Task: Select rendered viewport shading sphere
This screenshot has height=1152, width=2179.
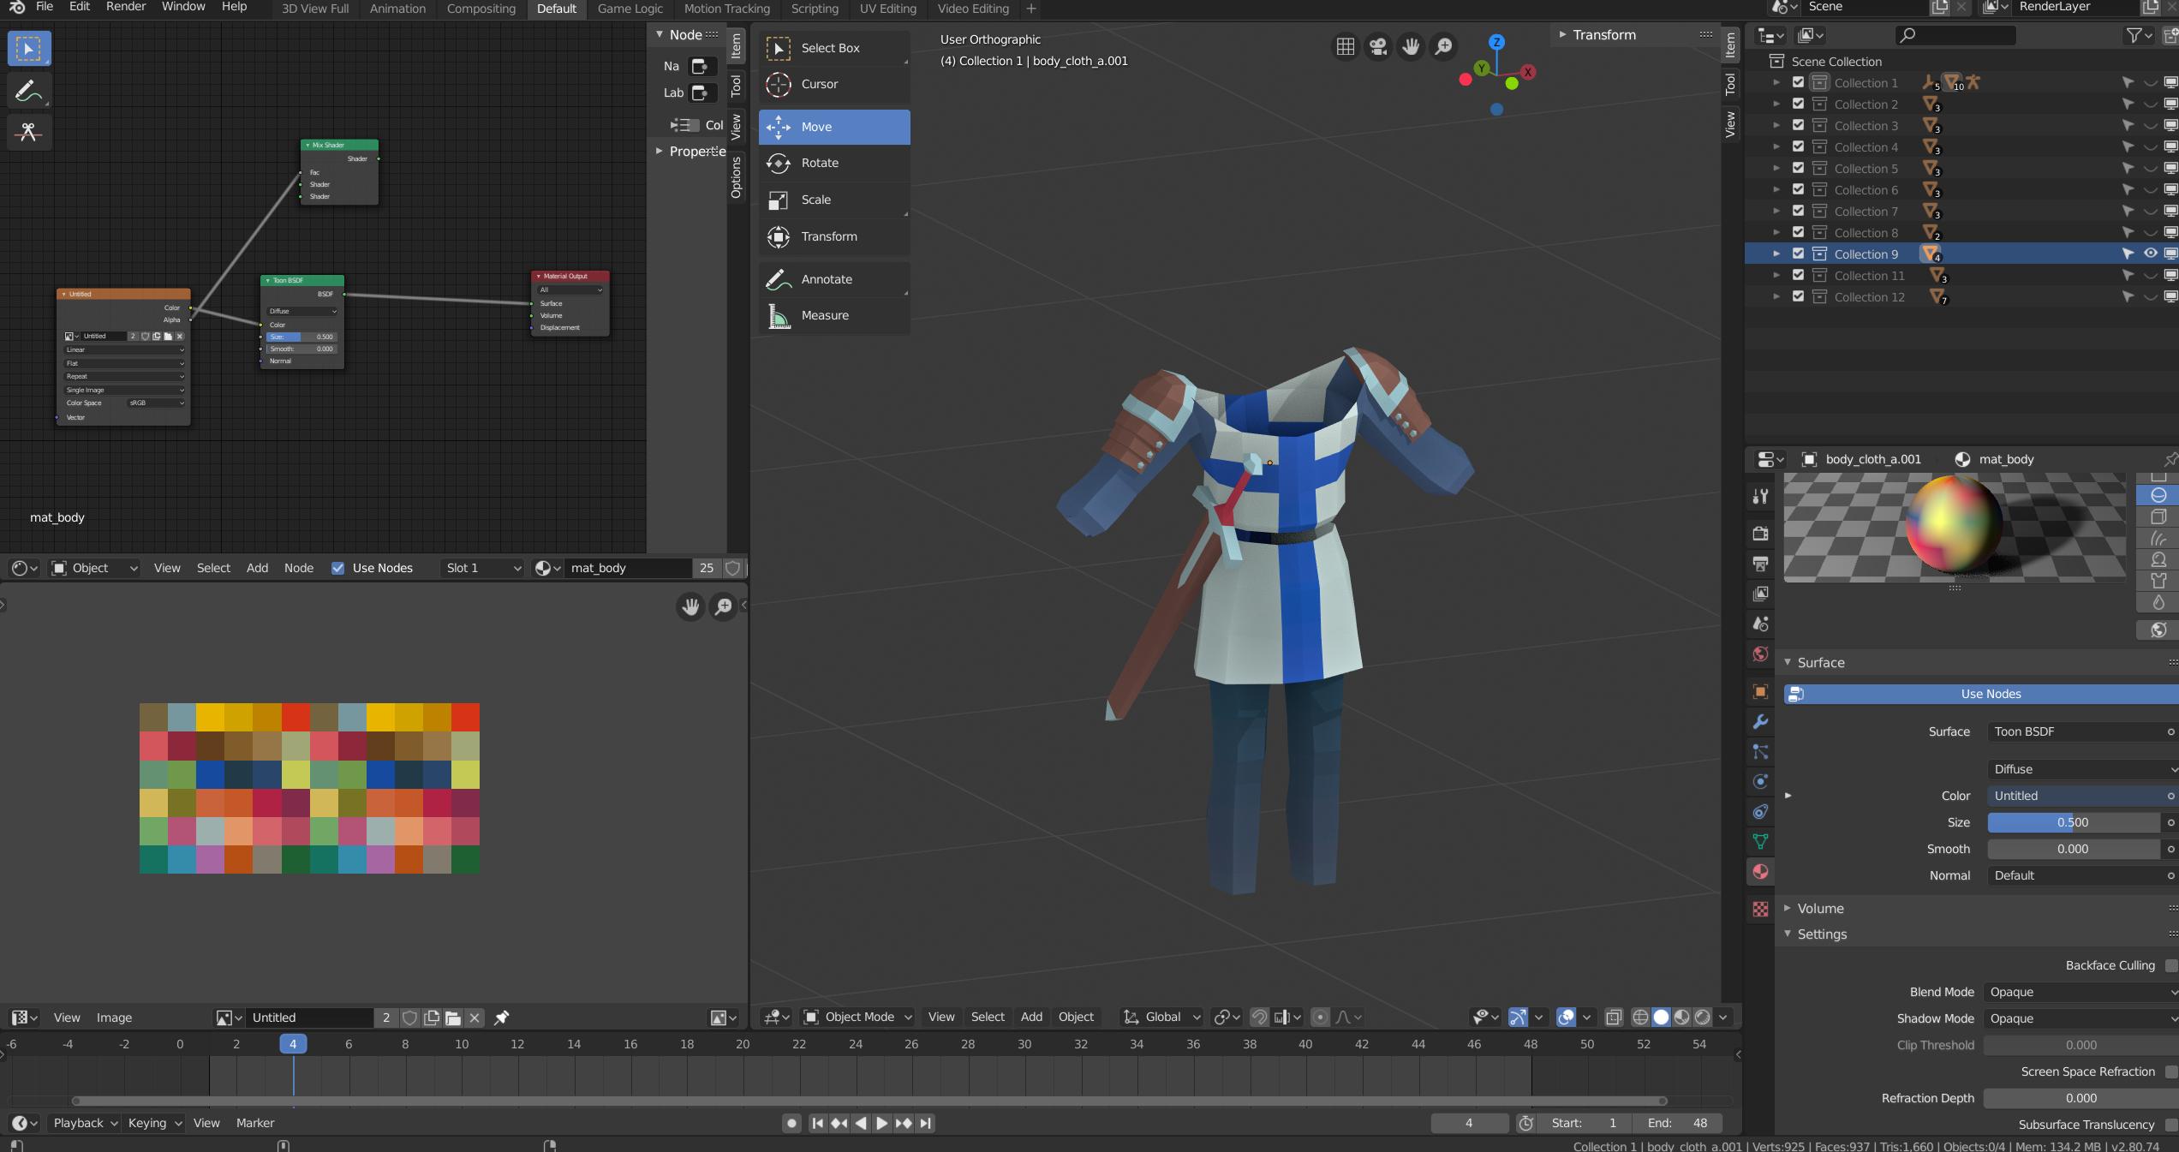Action: click(1703, 1017)
